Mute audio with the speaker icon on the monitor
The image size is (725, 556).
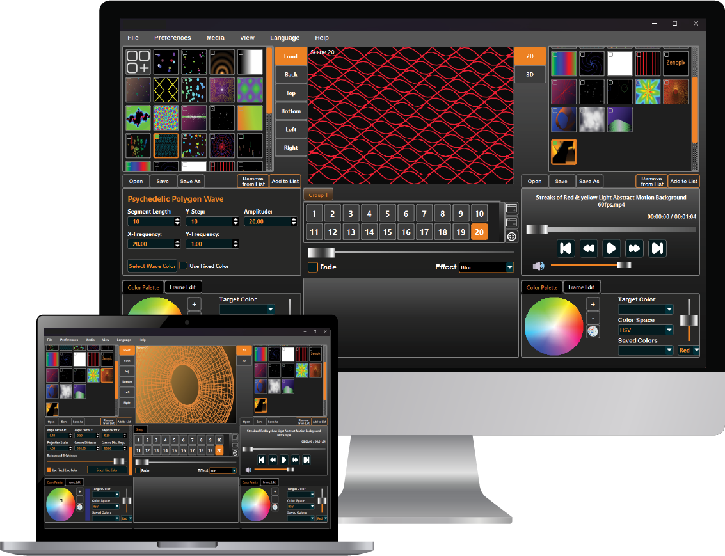click(x=538, y=266)
